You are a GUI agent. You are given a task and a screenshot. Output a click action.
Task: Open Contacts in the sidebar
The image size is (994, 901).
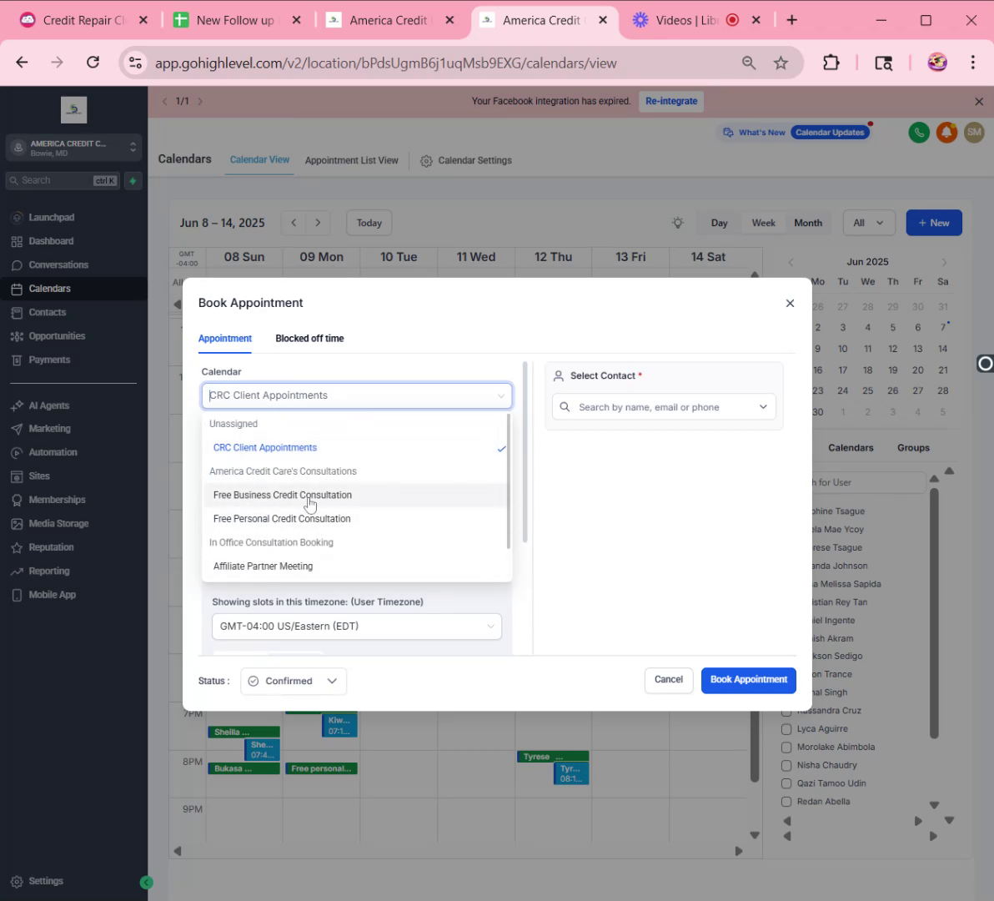47,312
